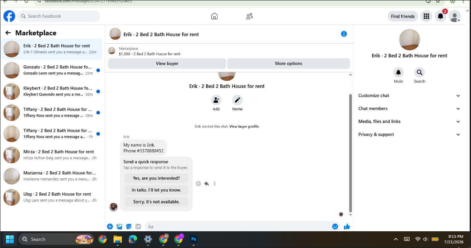Open File Explorer from taskbar
The image size is (471, 248).
tap(117, 239)
